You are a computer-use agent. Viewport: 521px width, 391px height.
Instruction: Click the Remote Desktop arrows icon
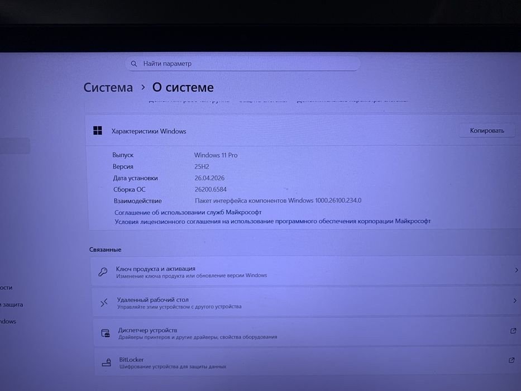click(104, 303)
